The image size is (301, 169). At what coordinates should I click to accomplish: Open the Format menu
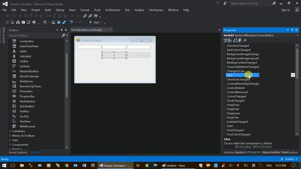pos(85,10)
